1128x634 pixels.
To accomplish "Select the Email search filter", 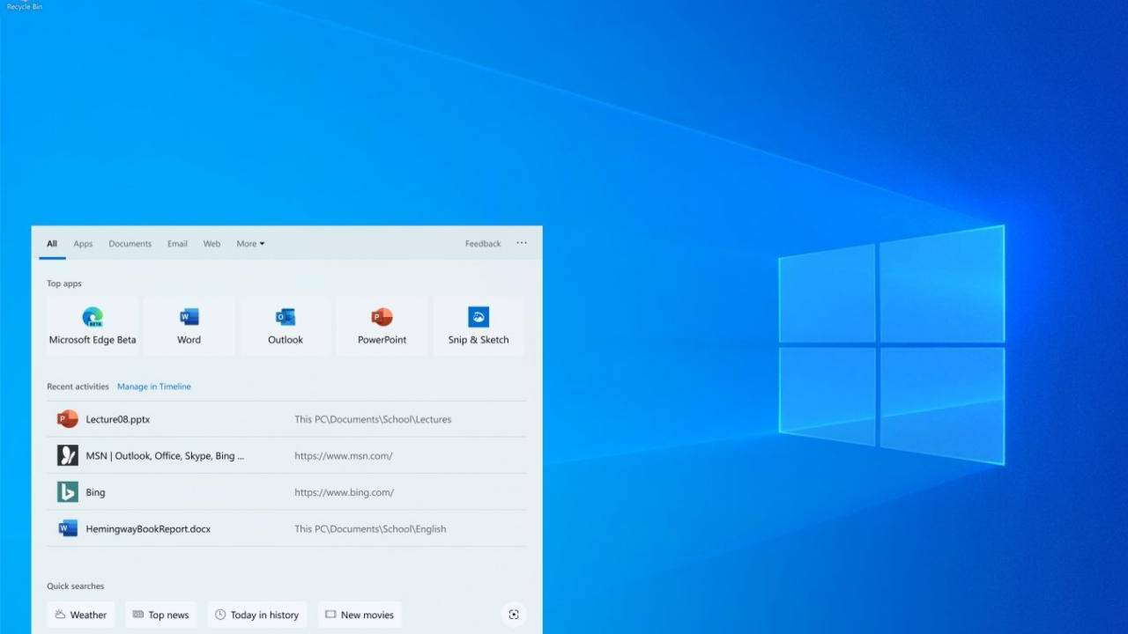I will coord(177,243).
